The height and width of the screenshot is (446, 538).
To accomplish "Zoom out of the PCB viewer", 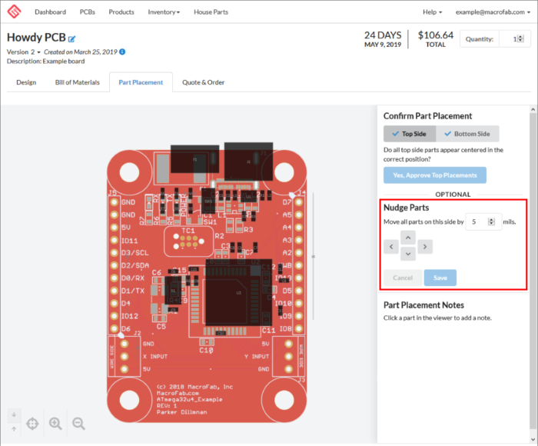I will 78,423.
